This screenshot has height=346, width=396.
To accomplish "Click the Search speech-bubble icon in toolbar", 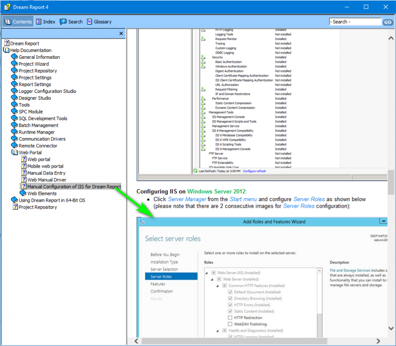I will 63,22.
